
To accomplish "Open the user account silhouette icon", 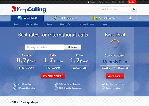I will tap(130, 18).
